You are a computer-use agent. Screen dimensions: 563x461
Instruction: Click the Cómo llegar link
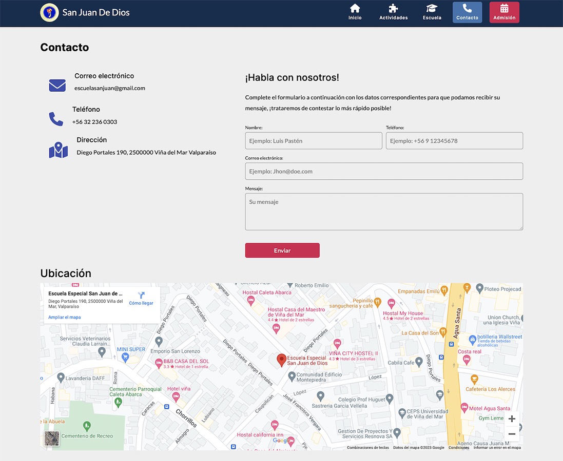(x=141, y=303)
